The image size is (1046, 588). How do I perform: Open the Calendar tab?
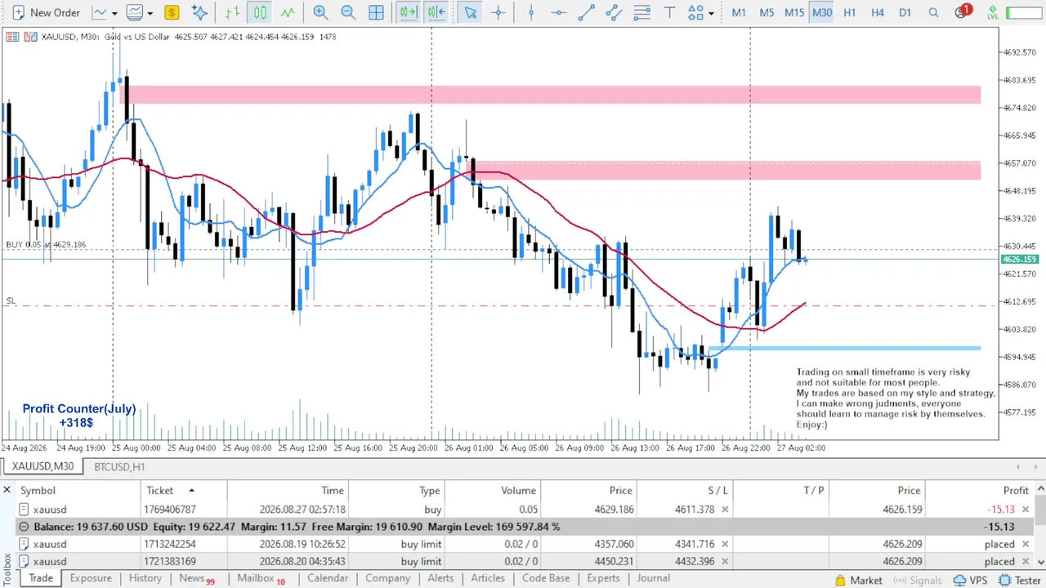(x=328, y=578)
